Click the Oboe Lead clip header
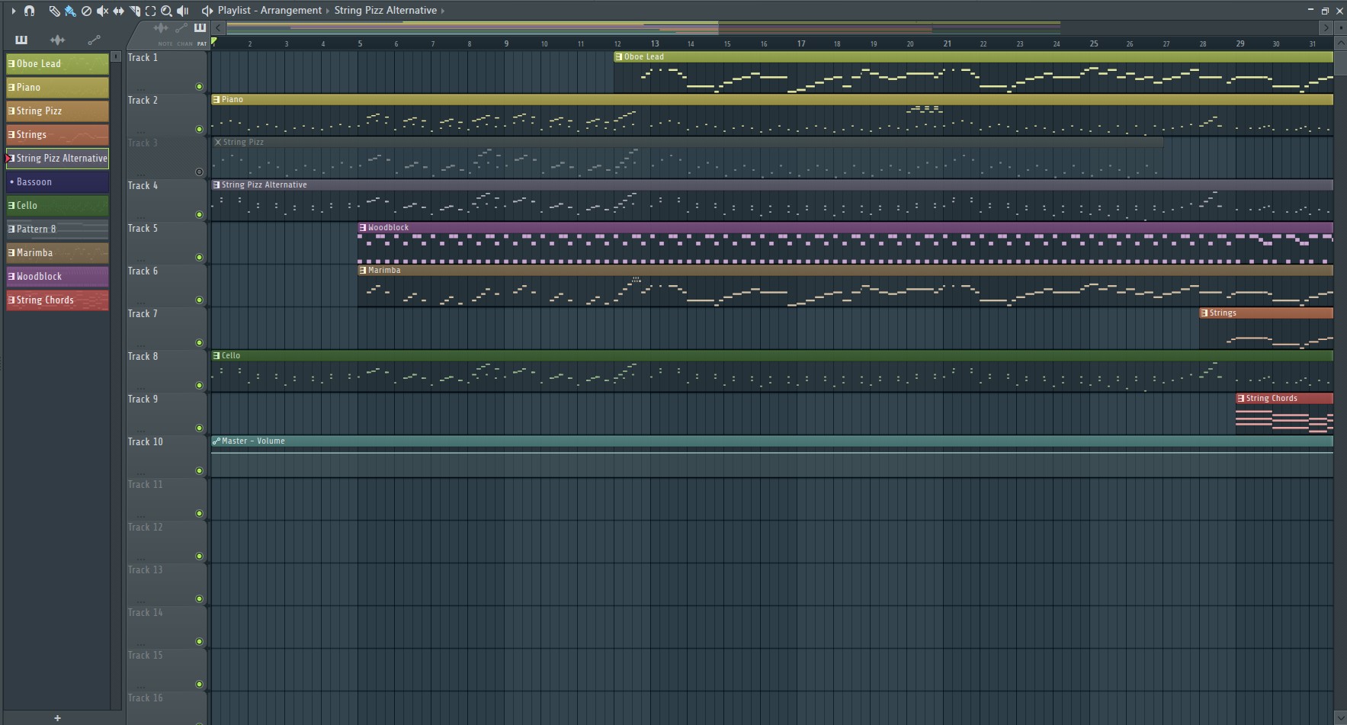This screenshot has height=725, width=1347. pos(973,56)
